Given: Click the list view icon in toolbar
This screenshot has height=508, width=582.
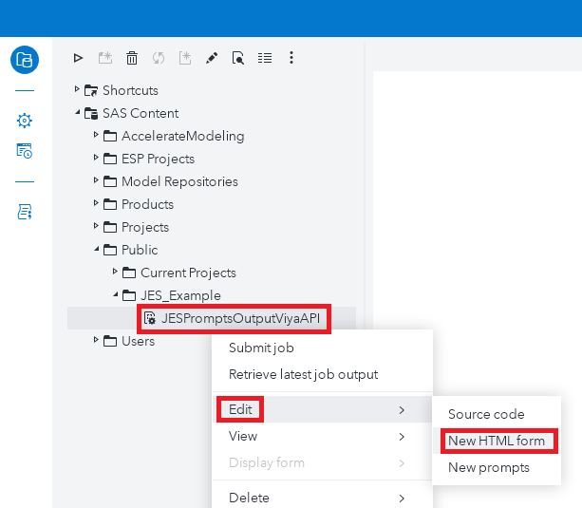Looking at the screenshot, I should point(265,58).
